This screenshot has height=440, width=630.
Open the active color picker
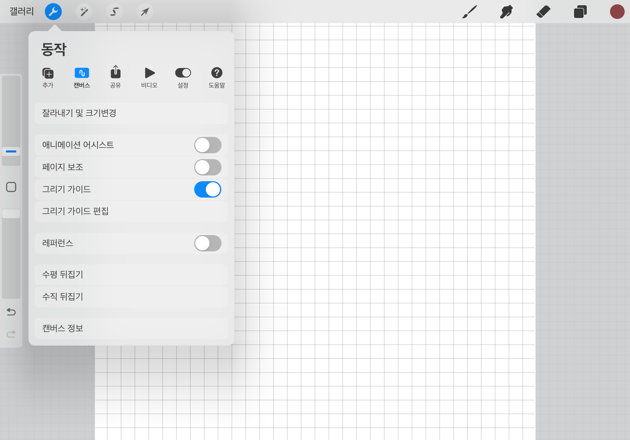[x=617, y=12]
